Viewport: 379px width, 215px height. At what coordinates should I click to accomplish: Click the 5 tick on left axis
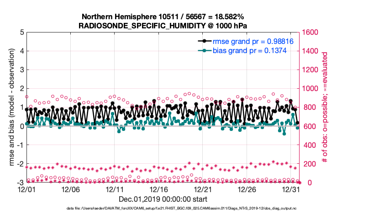pos(21,32)
